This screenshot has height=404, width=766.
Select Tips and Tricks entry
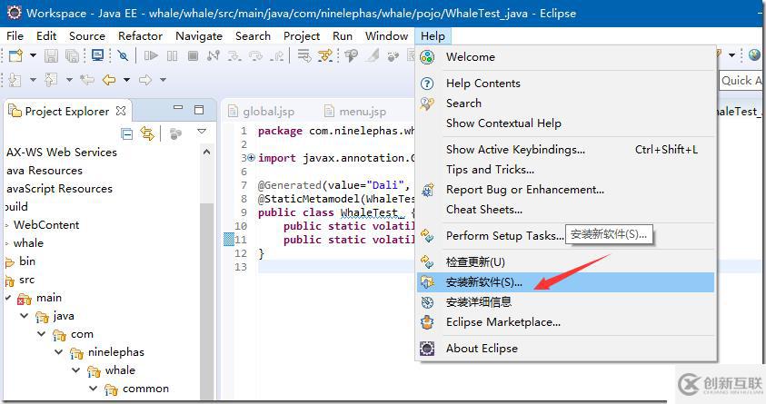pyautogui.click(x=566, y=170)
